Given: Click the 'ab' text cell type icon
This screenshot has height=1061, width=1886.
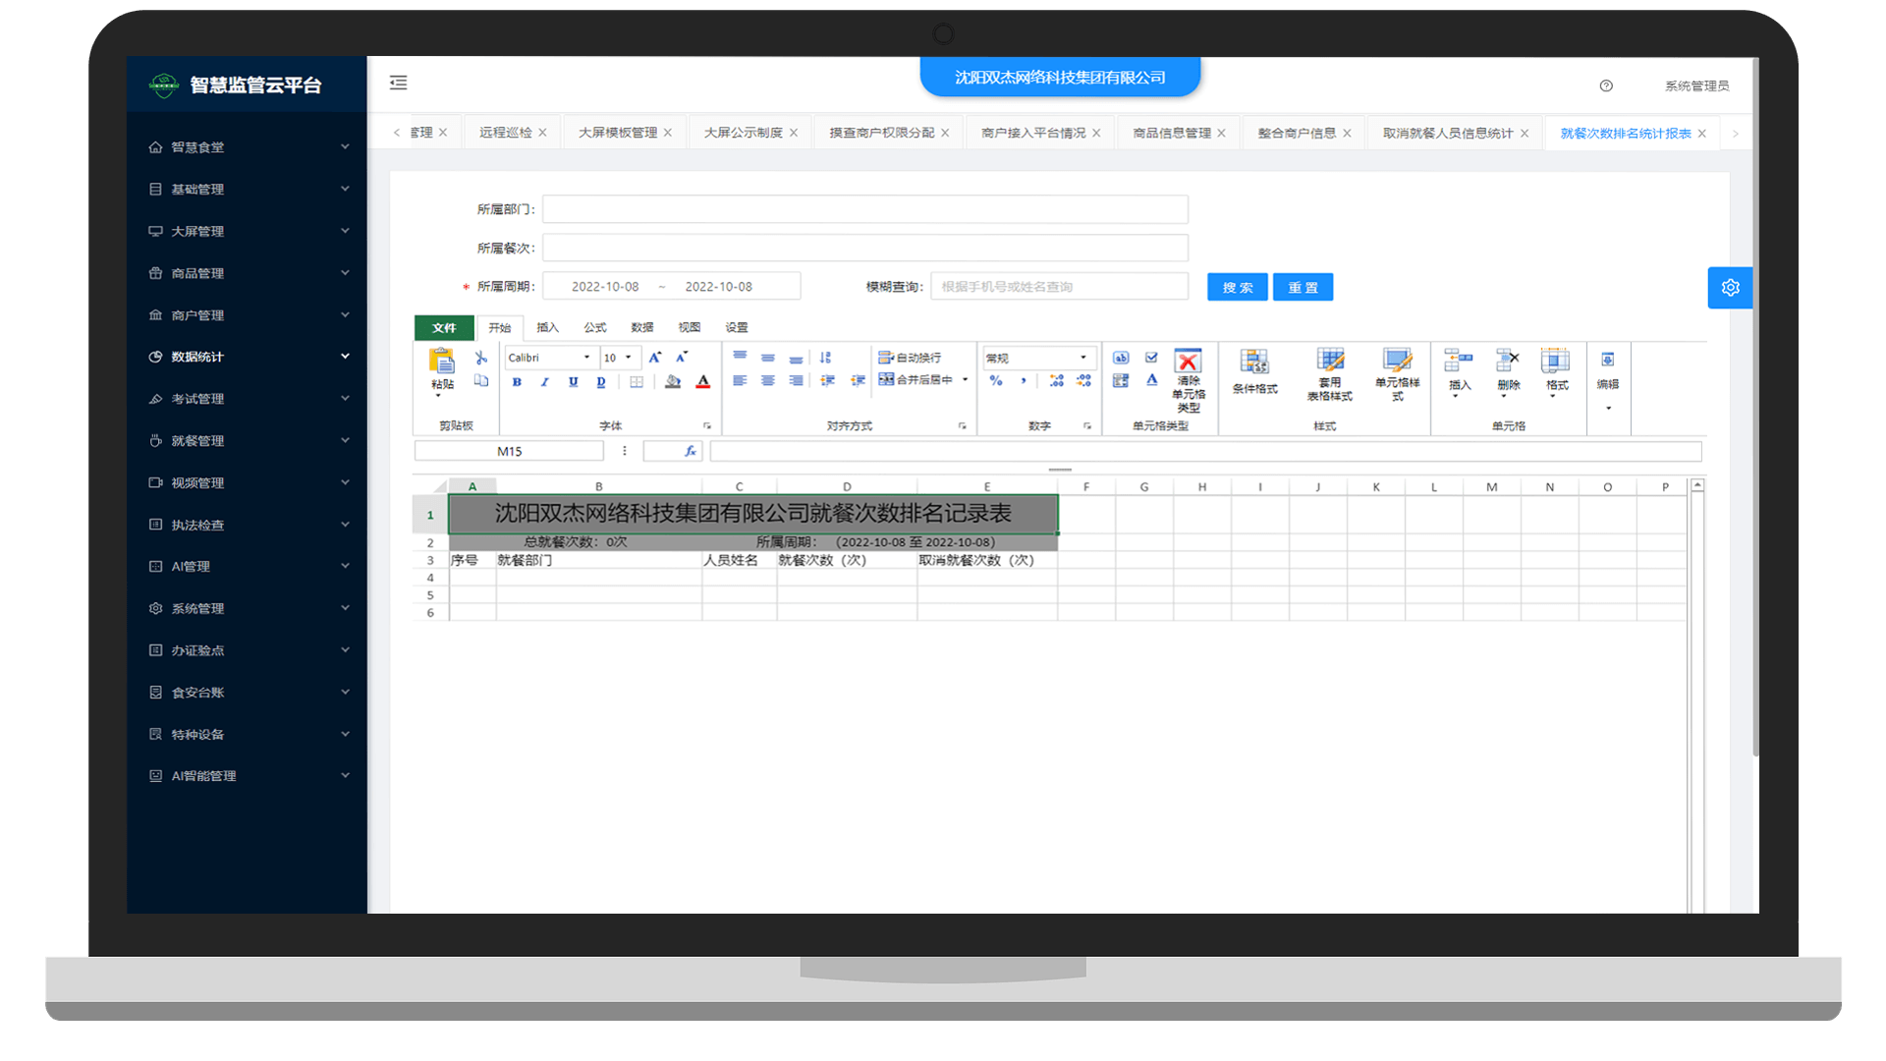Looking at the screenshot, I should [1121, 358].
